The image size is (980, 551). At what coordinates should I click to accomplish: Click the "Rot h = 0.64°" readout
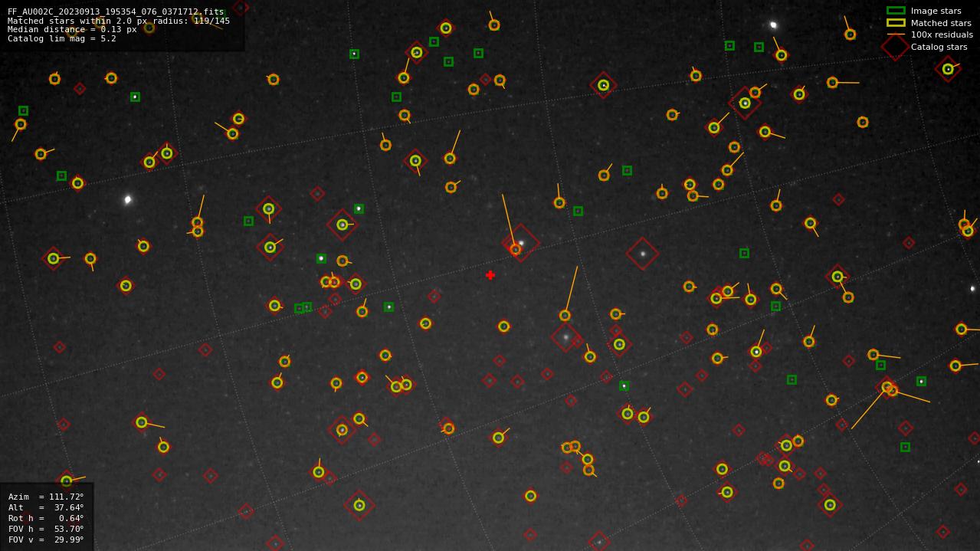pyautogui.click(x=46, y=518)
